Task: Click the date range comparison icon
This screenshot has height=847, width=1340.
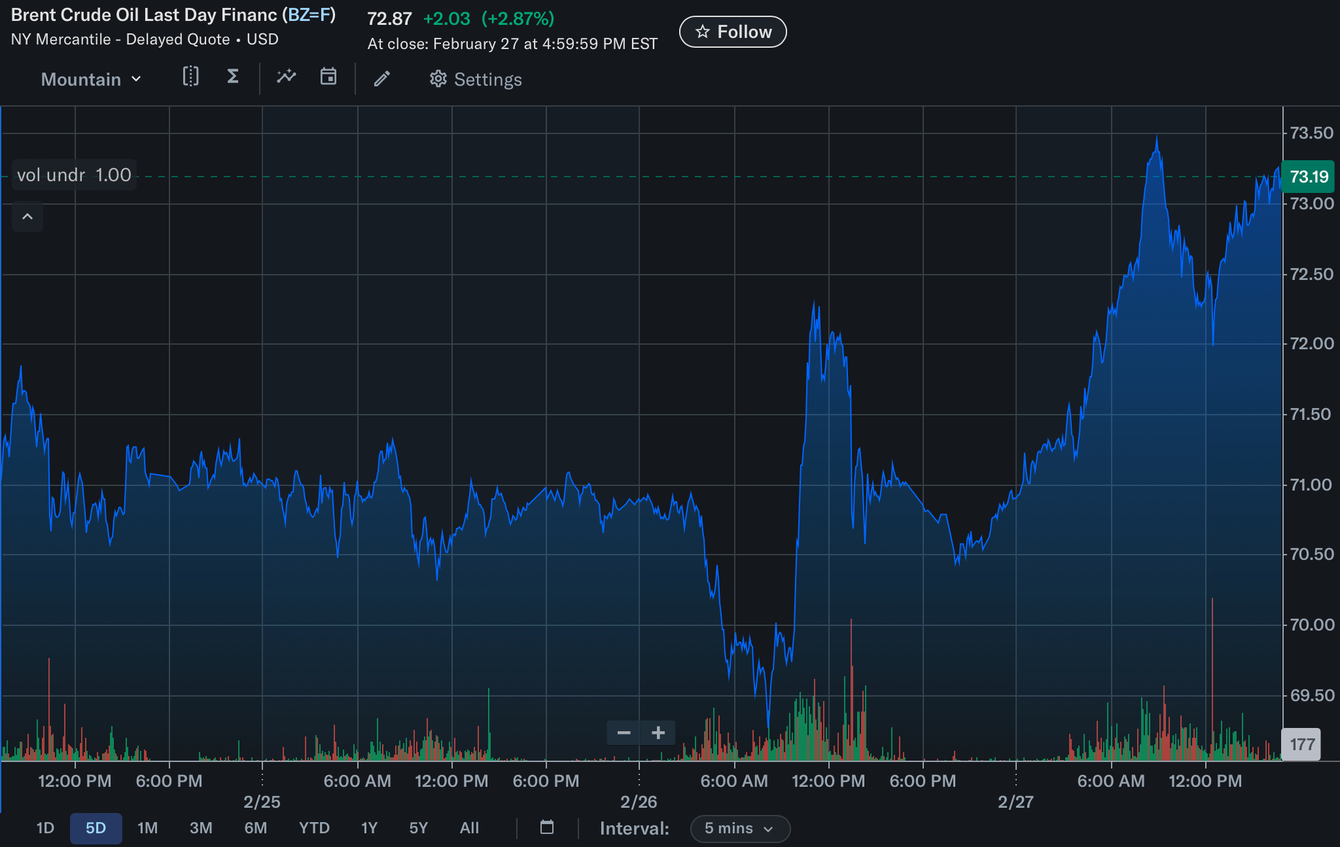Action: coord(190,77)
